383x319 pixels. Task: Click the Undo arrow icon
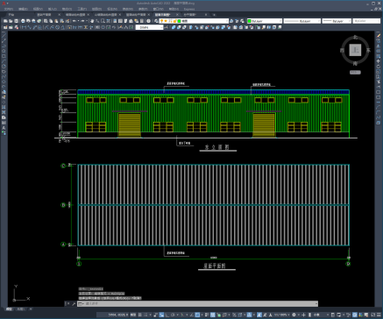[74, 21]
